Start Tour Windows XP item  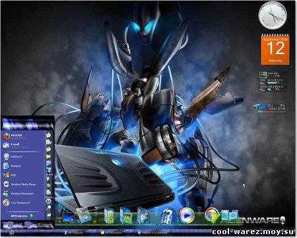pos(22,202)
